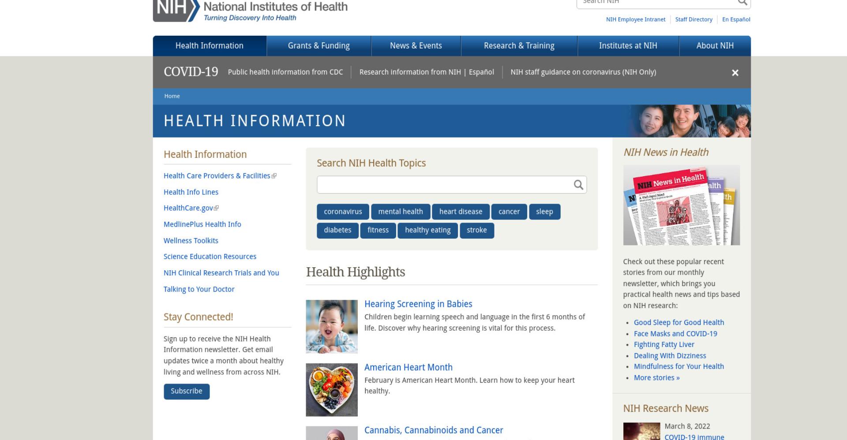Open the Fighting Fatty Liver story

click(664, 345)
